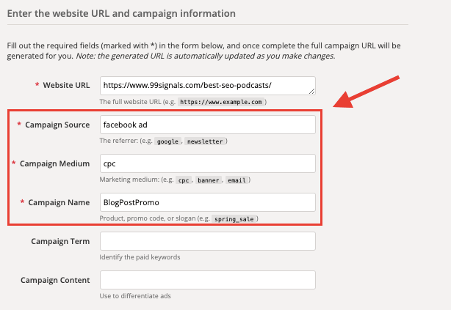Screen dimensions: 451x310
Task: Select the Campaign Medium field containing cpc
Action: tap(207, 163)
